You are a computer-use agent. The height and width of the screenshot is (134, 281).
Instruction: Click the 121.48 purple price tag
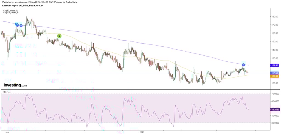[x=275, y=65]
